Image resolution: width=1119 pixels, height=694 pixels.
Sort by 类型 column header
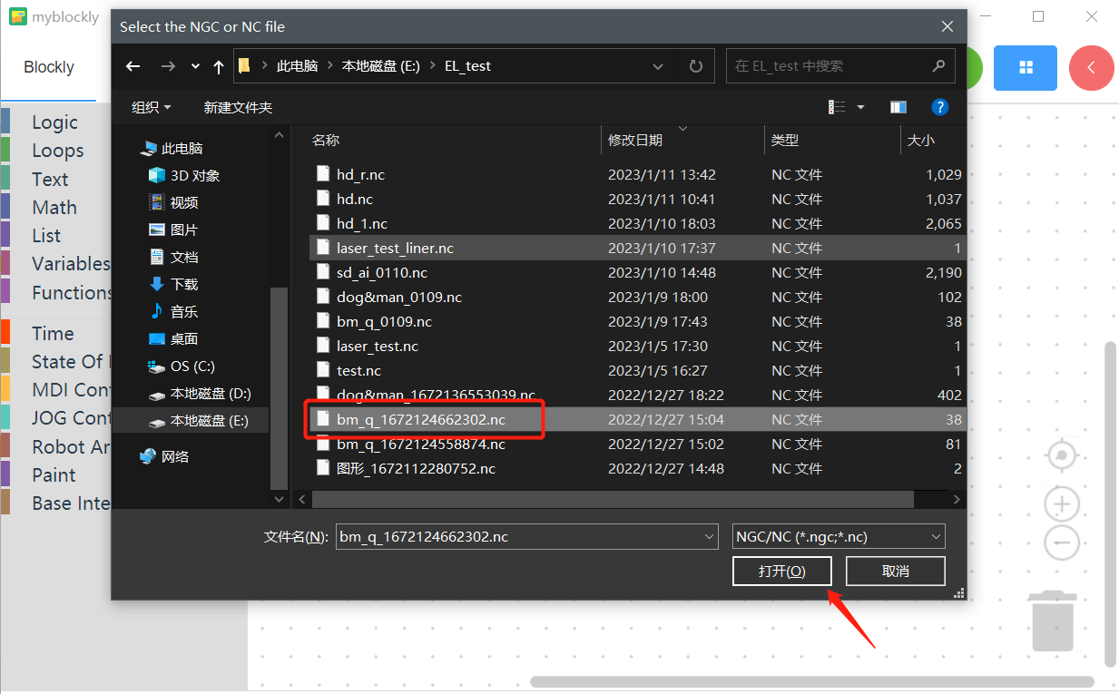point(785,140)
